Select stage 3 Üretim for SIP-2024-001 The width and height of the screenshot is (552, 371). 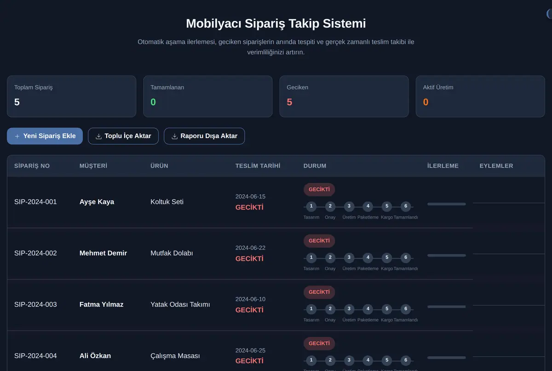[349, 206]
